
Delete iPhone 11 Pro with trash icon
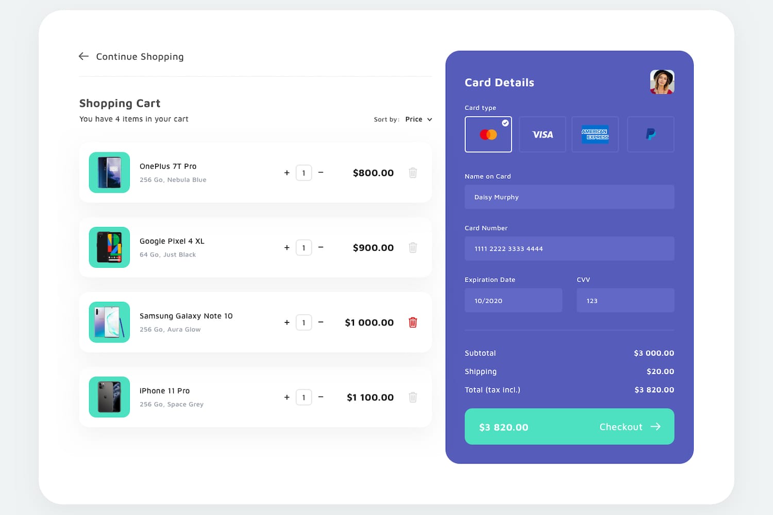413,397
